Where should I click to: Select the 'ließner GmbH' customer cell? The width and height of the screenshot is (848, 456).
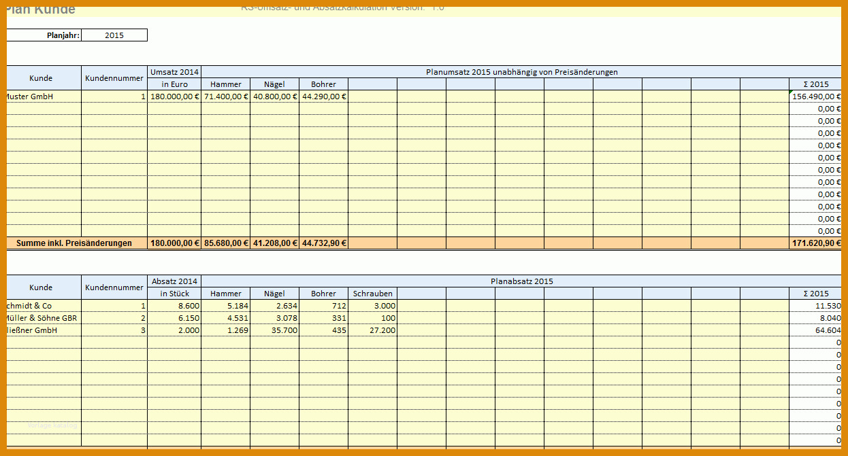coord(44,330)
